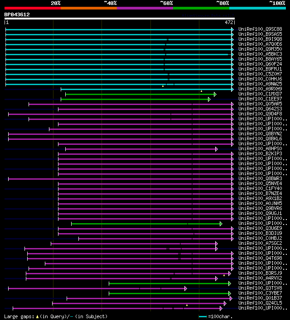Select label UniRef100_C0HHJ6
The width and height of the screenshot is (290, 320).
[x=260, y=79]
